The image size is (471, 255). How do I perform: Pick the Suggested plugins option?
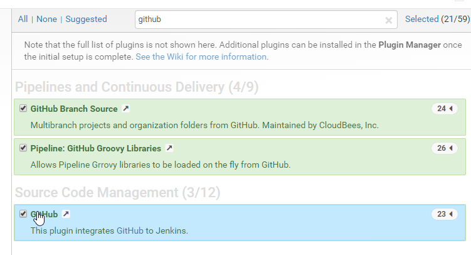tap(86, 19)
